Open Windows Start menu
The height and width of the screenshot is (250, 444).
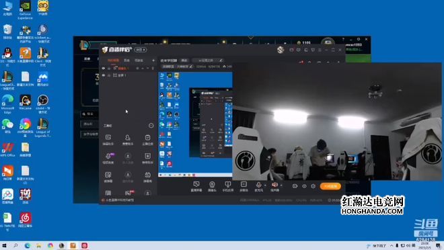coord(4,245)
